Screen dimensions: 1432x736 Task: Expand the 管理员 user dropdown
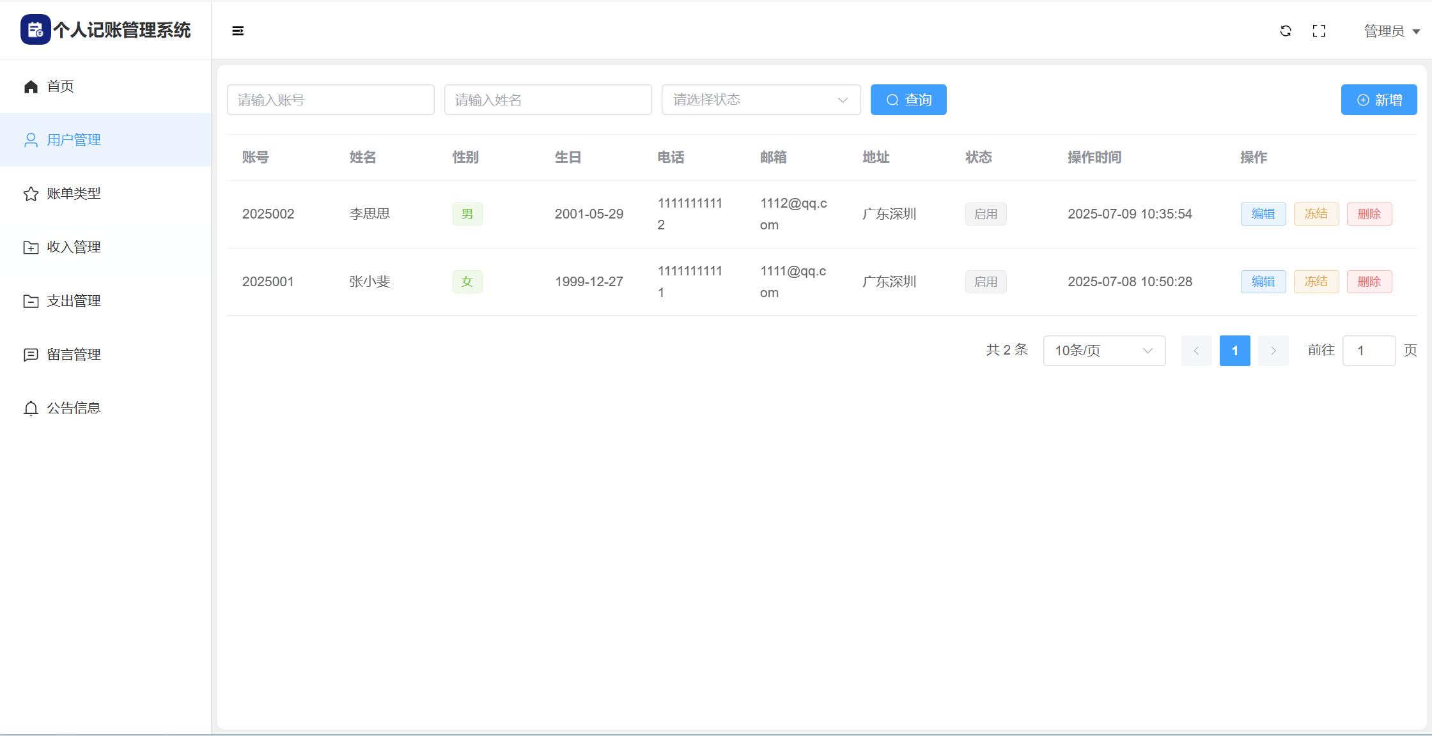[1392, 31]
